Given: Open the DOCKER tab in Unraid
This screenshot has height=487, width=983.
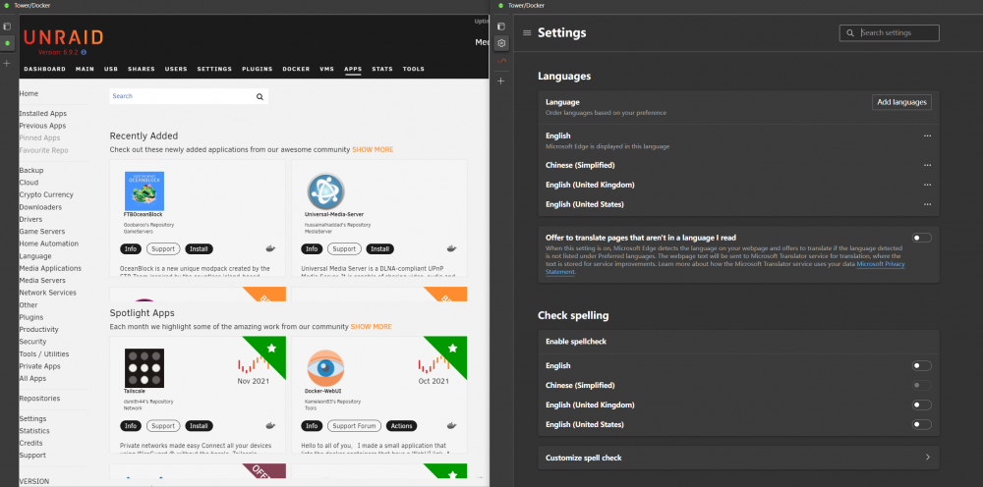Looking at the screenshot, I should click(296, 69).
